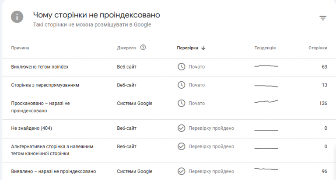Click the checkmark icon in the Виявлено row
The height and width of the screenshot is (180, 336).
(x=181, y=171)
